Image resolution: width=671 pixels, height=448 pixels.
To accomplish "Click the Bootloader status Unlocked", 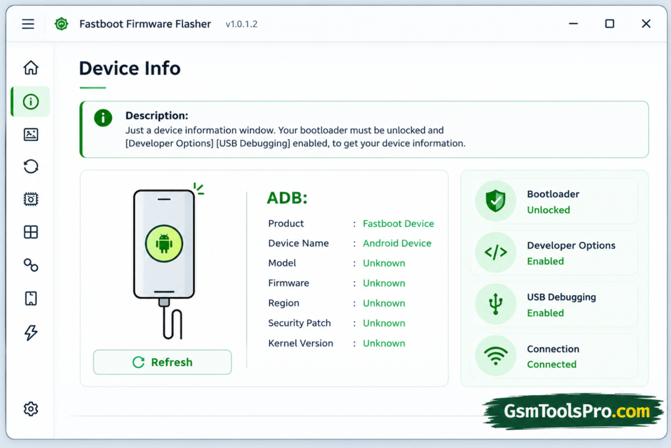I will [548, 210].
